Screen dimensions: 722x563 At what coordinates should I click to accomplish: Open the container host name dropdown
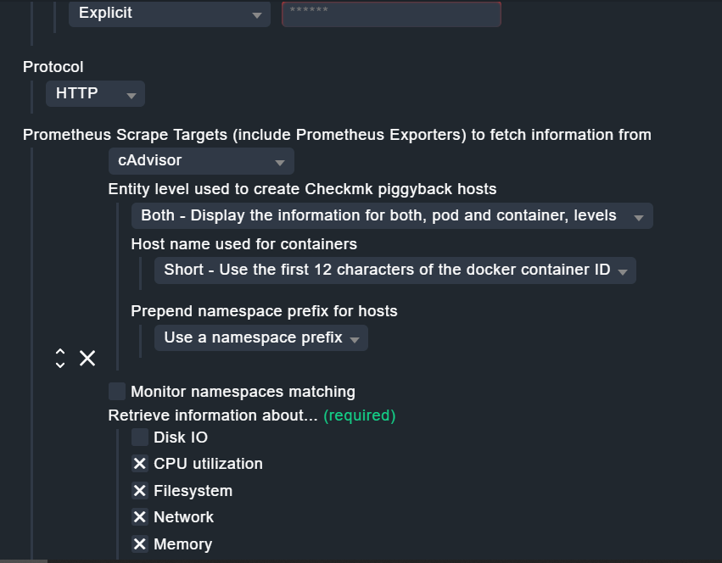[395, 270]
